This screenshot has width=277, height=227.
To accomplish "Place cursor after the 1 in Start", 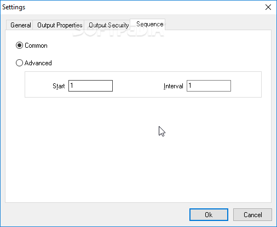I will tap(73, 86).
